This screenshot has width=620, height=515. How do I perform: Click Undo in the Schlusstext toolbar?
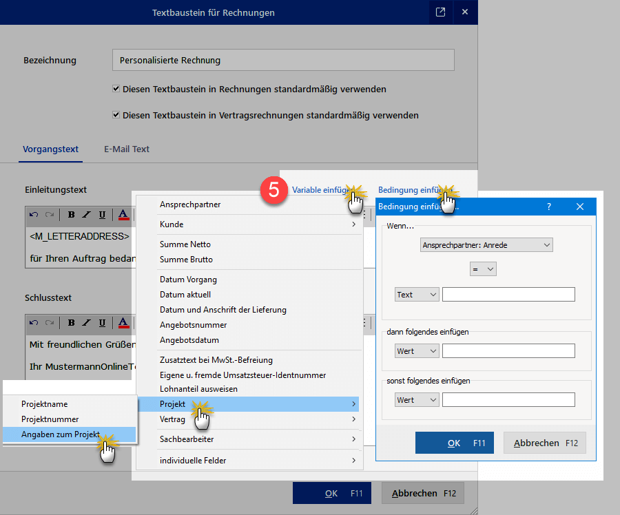coord(34,322)
